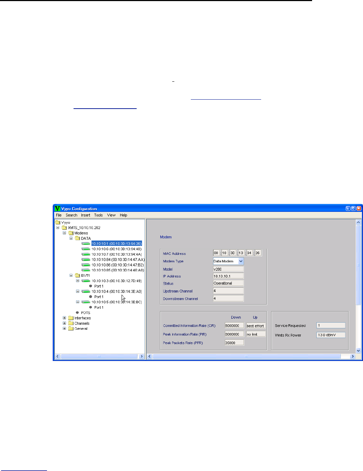Click the tree pane's left scroll arrow
Viewport: 363px width, 471px height.
coord(57,356)
